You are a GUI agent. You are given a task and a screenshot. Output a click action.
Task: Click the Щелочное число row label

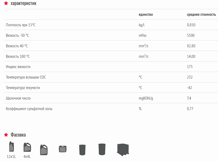18,98
